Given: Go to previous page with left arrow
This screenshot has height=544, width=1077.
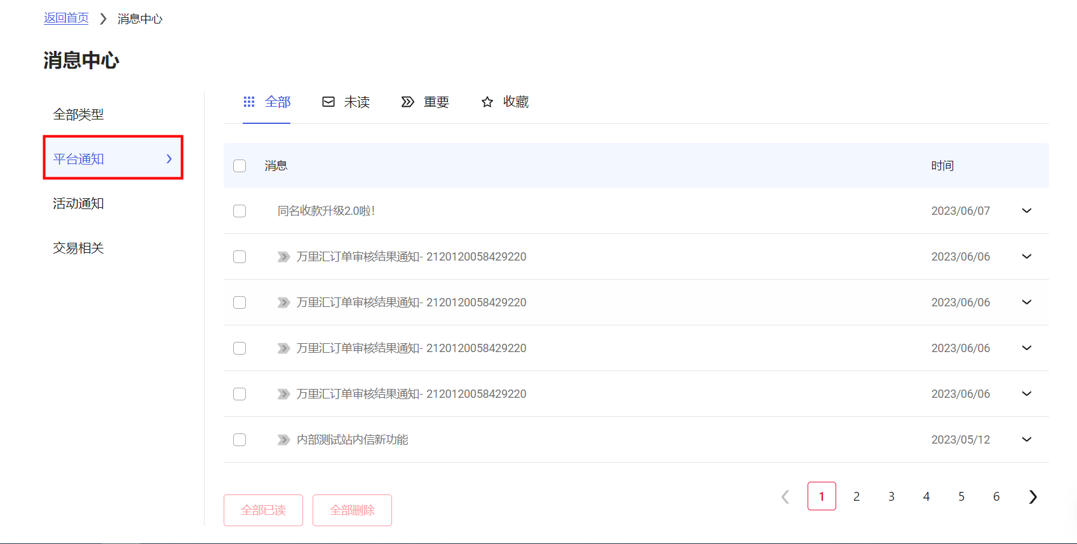Looking at the screenshot, I should click(x=785, y=496).
